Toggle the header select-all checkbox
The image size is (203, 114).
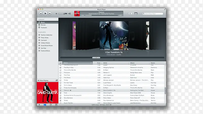click(60, 63)
